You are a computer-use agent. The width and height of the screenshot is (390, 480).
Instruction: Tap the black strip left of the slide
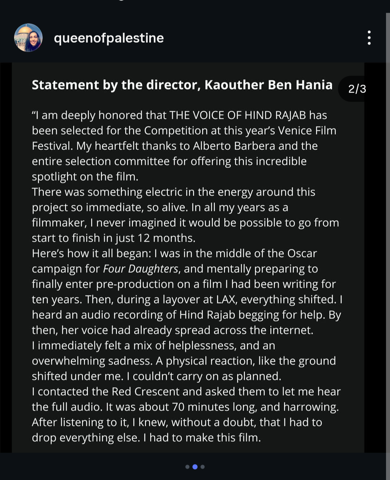tap(6, 257)
